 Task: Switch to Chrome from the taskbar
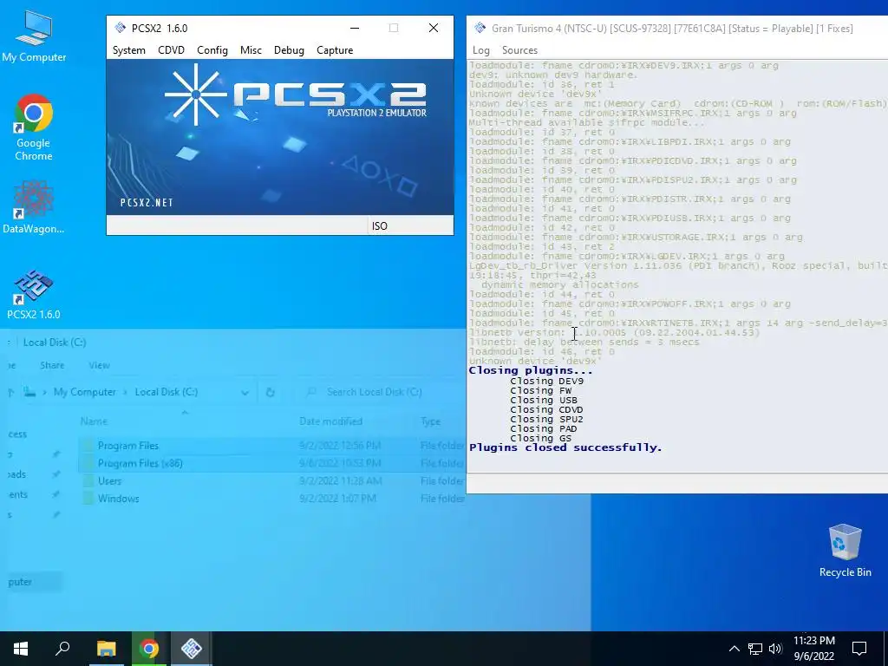149,649
